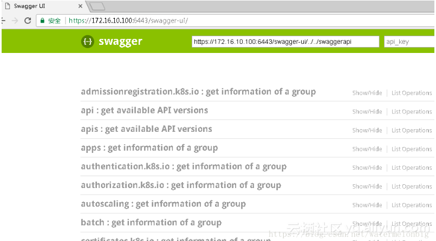Focus the swaggerapi URL input field
436x241 pixels.
285,42
